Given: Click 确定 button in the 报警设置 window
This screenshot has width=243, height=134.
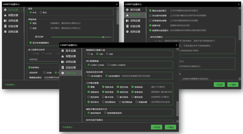Looking at the screenshot, I should 233,85.
